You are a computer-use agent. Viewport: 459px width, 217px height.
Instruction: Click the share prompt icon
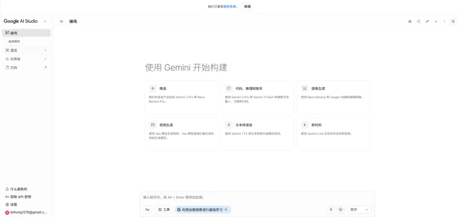tap(418, 21)
